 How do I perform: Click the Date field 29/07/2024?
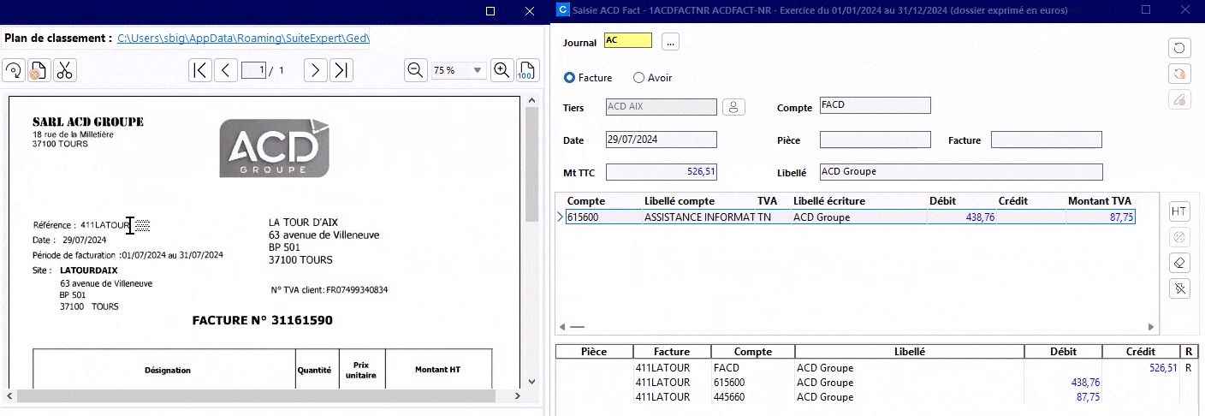(x=662, y=140)
